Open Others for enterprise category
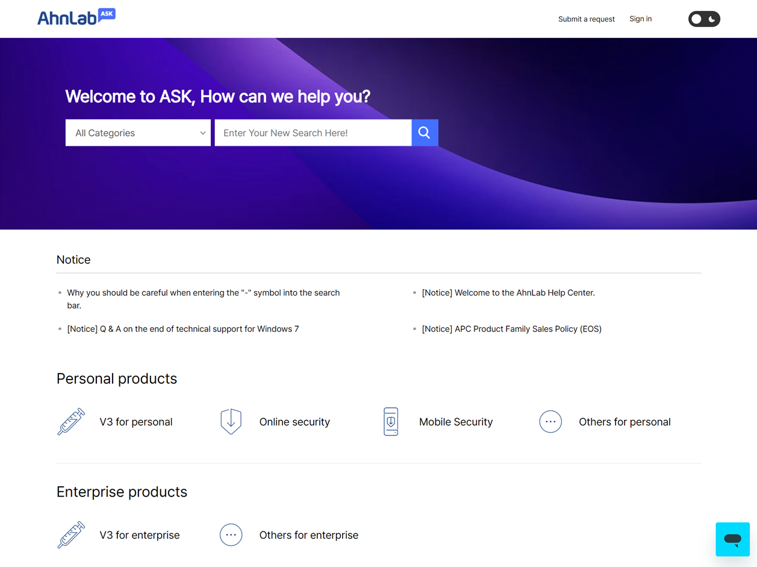The width and height of the screenshot is (757, 567). click(309, 535)
